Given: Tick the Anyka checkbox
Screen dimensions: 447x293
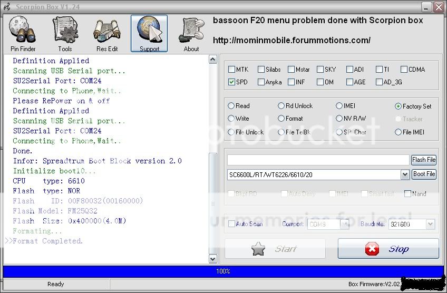Looking at the screenshot, I should 261,82.
